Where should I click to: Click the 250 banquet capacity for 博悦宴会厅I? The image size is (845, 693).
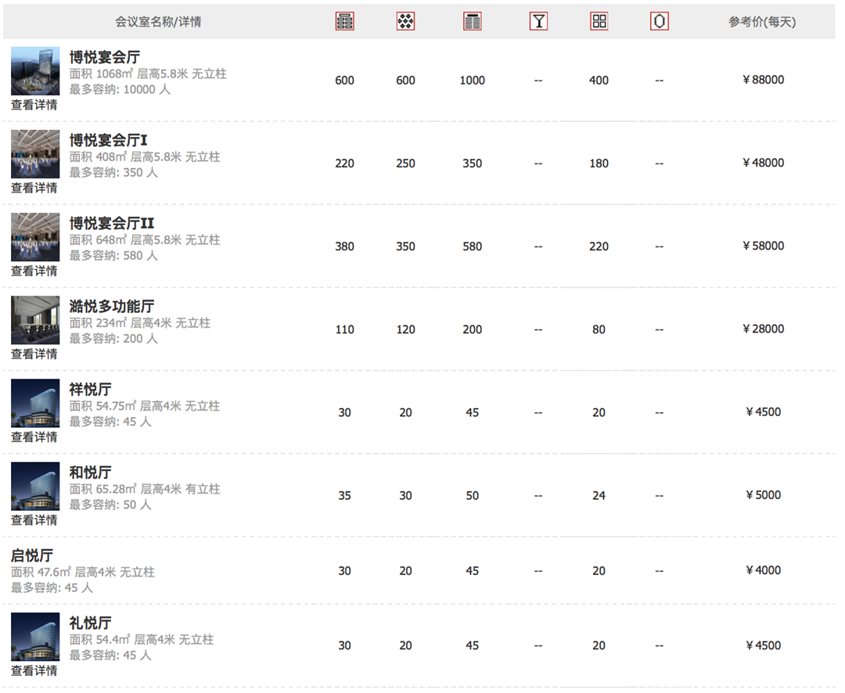coord(405,163)
